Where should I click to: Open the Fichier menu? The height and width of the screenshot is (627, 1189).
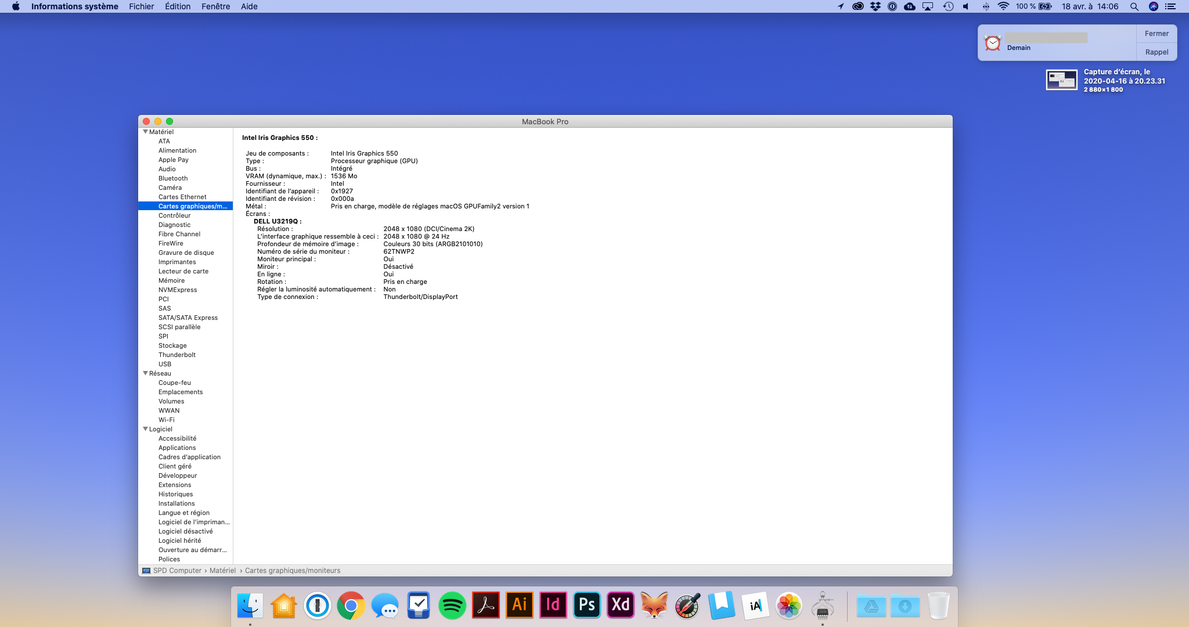[x=141, y=6]
